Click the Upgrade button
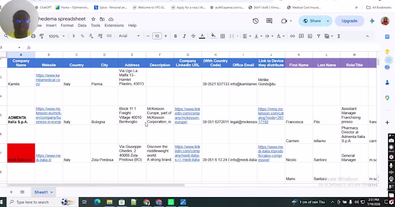The height and width of the screenshot is (207, 395). [350, 21]
